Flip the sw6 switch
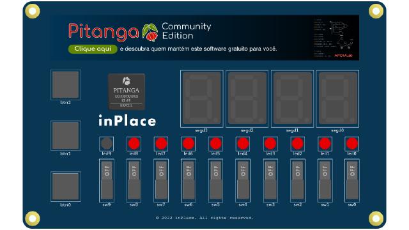 189,180
